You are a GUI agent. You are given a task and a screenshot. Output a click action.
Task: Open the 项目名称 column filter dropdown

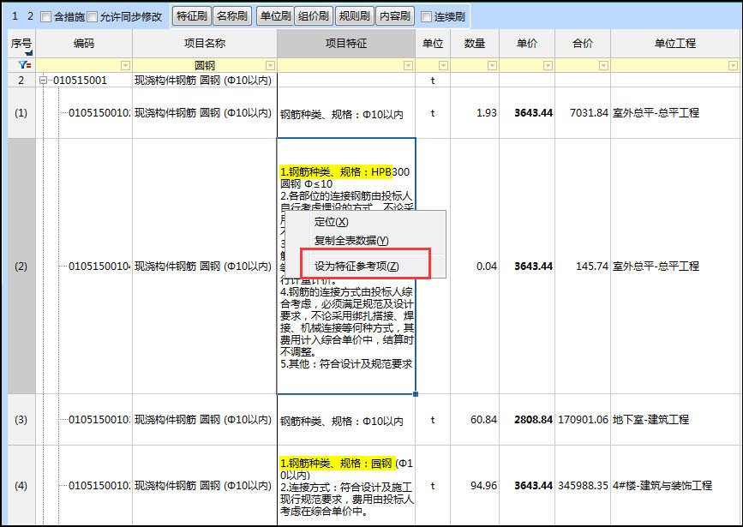coord(270,63)
